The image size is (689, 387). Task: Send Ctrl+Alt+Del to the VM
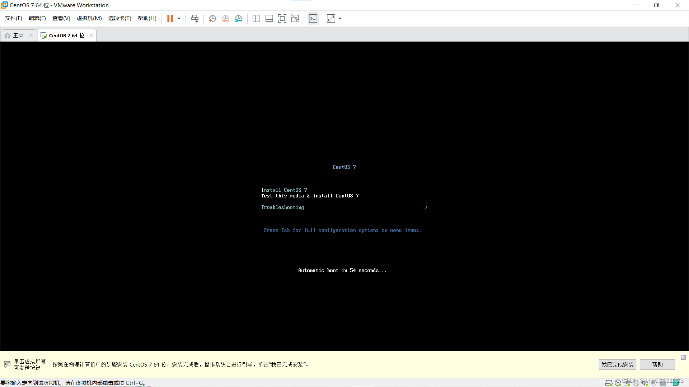pos(194,18)
